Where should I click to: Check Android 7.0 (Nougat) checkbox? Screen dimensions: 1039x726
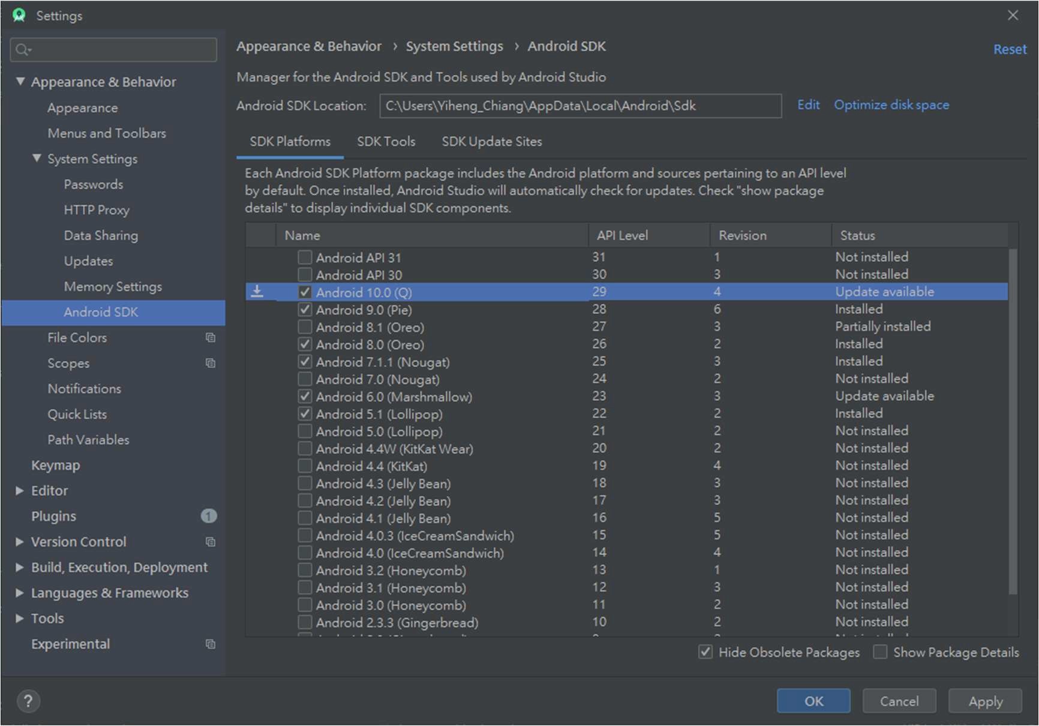pyautogui.click(x=305, y=379)
